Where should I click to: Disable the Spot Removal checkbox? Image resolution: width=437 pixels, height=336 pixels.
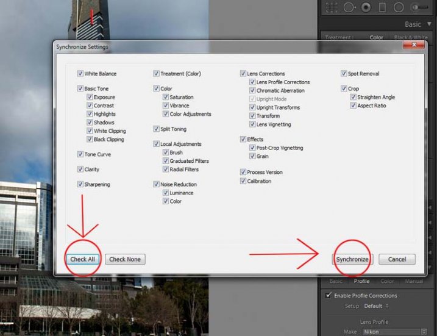tap(344, 74)
